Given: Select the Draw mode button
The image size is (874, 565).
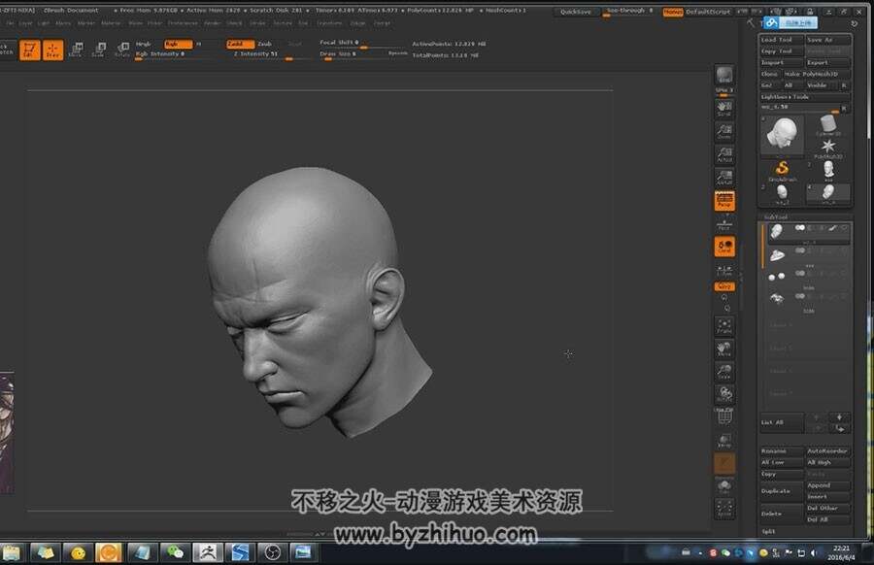Looking at the screenshot, I should point(53,50).
